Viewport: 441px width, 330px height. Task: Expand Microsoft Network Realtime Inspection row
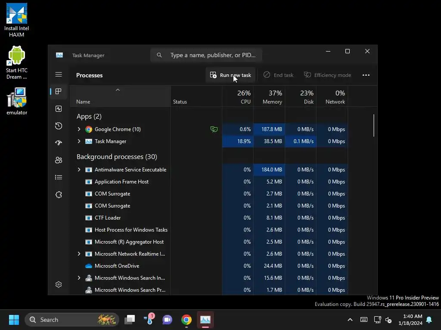pos(79,254)
